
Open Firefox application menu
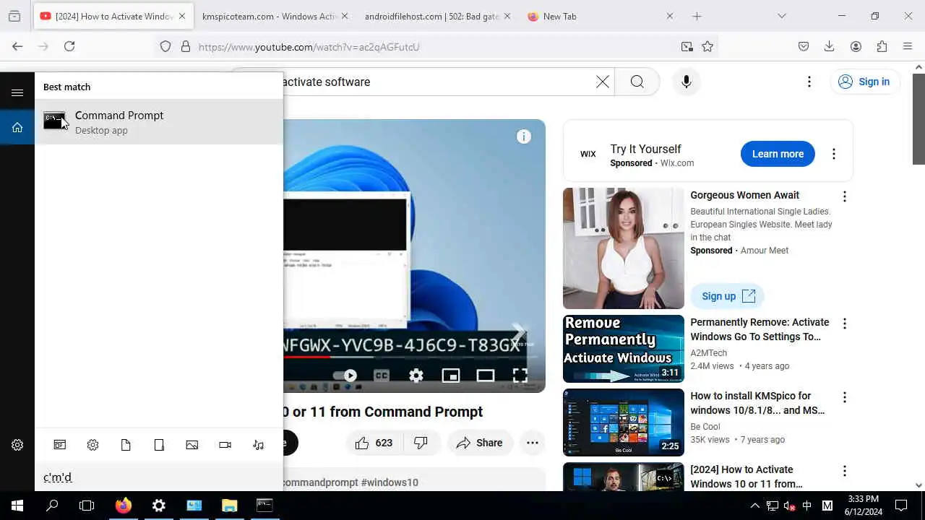click(908, 46)
